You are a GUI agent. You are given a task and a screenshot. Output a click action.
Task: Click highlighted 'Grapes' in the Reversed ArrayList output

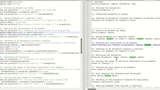132,57
